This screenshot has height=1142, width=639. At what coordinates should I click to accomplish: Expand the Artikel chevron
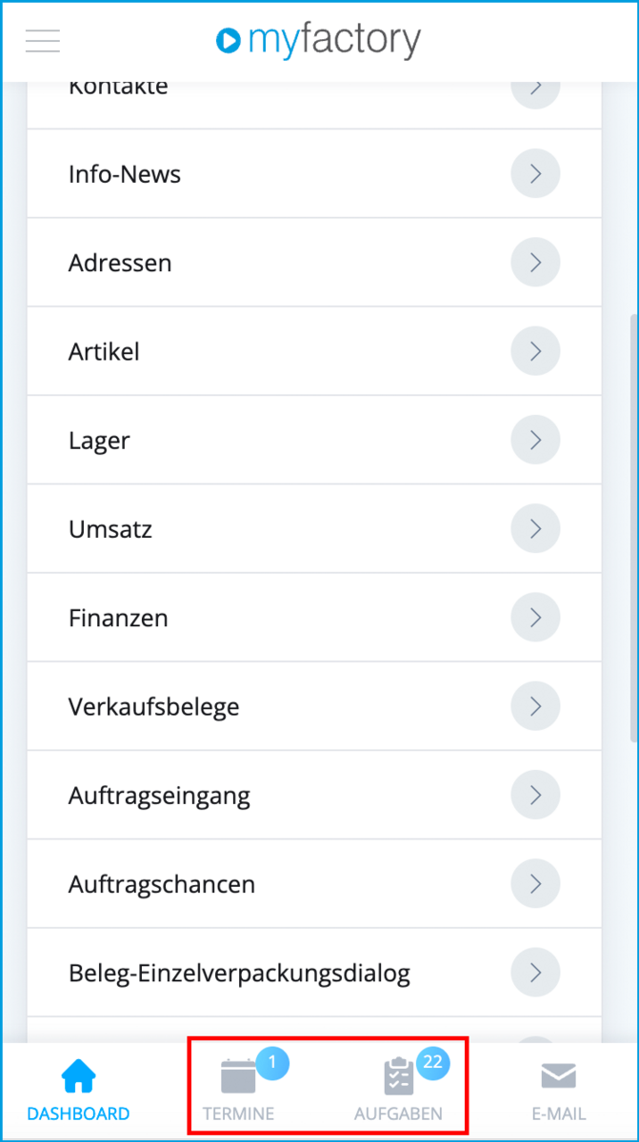(535, 351)
